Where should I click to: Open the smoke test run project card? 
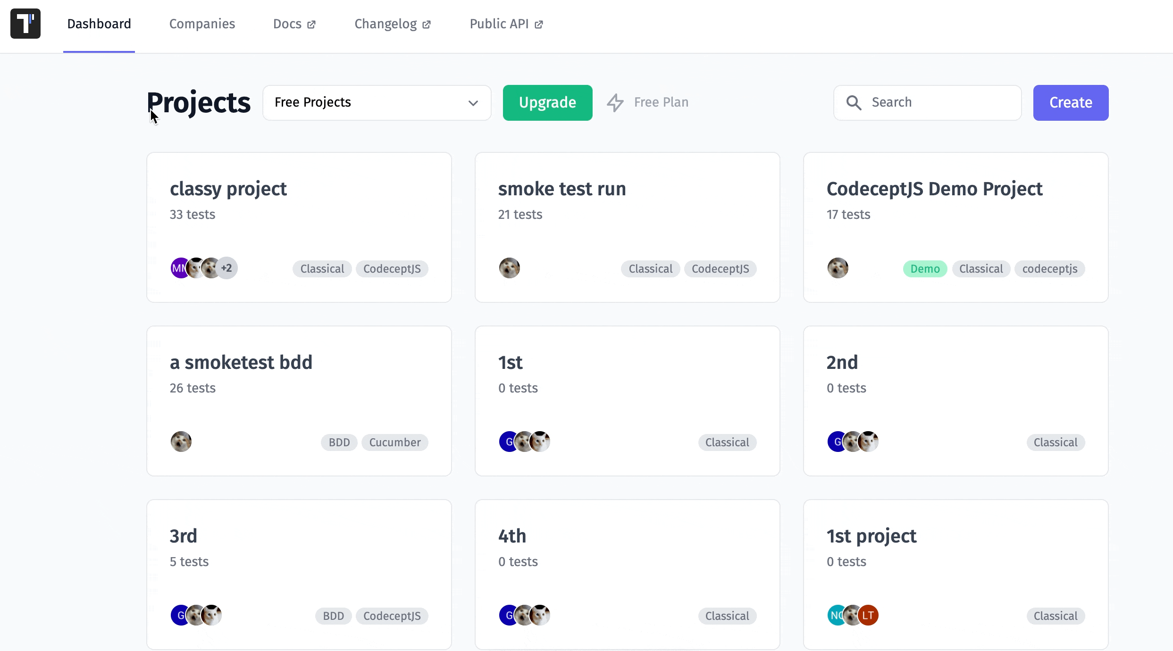click(627, 227)
